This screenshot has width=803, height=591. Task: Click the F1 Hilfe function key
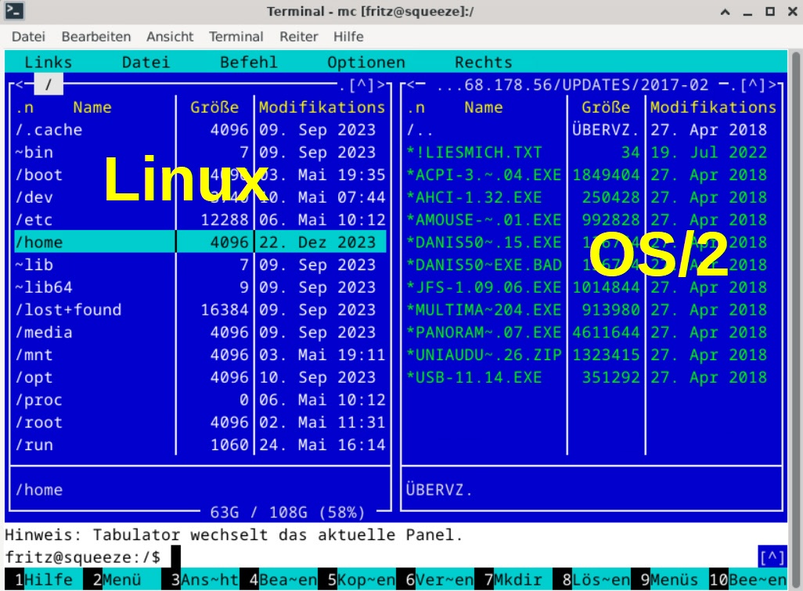(x=44, y=580)
